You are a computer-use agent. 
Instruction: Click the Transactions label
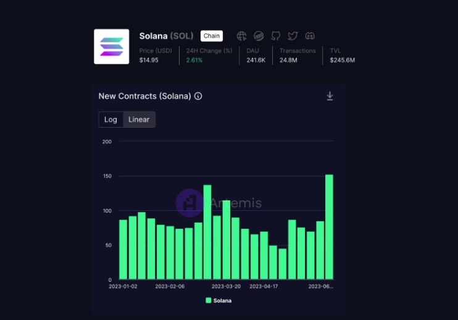(298, 51)
